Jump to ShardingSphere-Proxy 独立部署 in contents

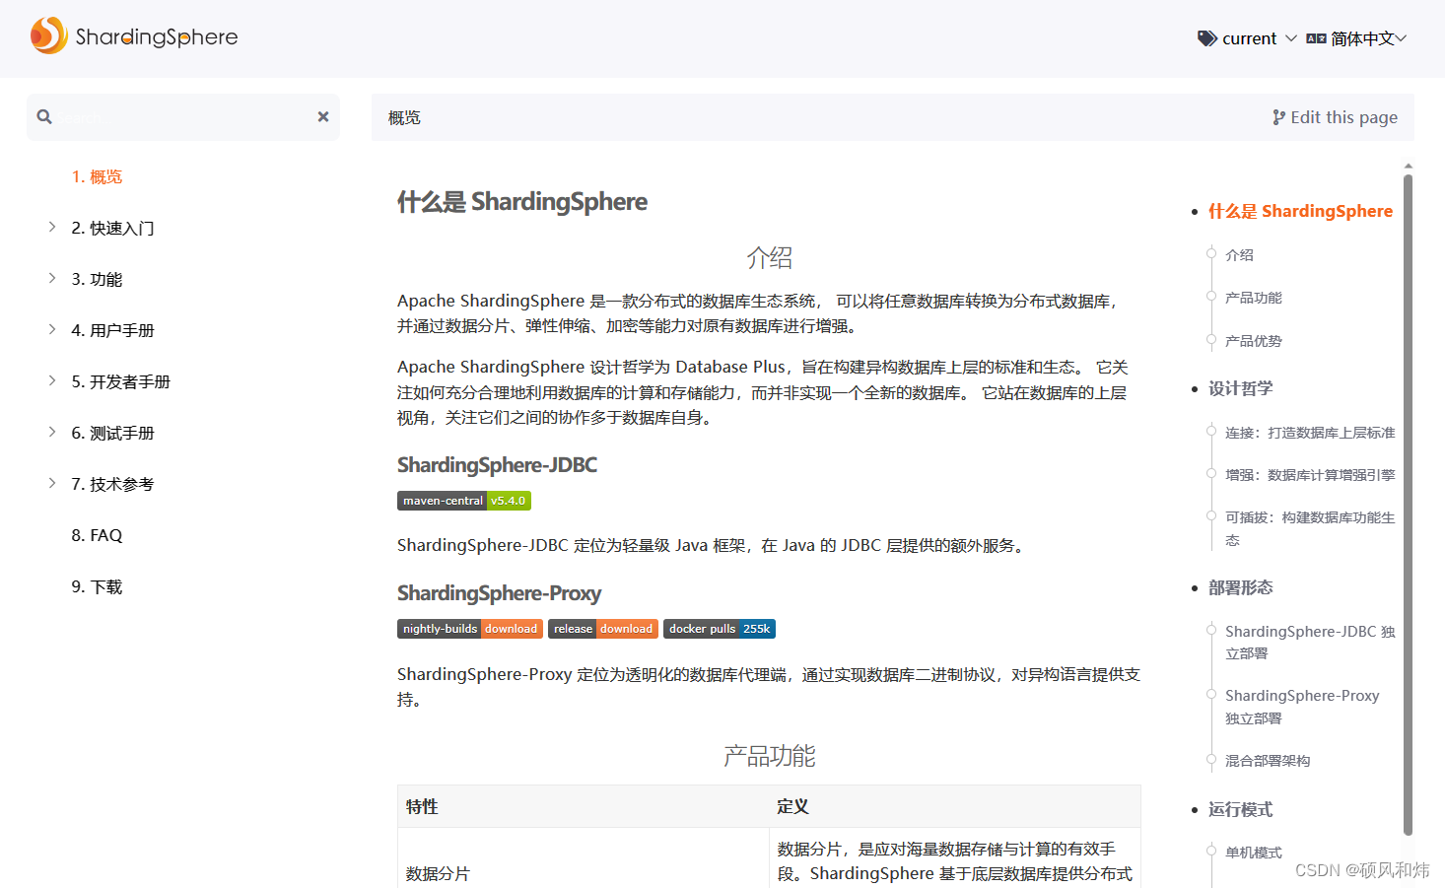point(1302,707)
